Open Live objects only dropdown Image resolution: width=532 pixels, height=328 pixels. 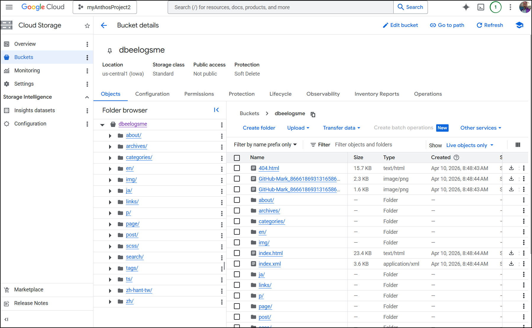point(470,145)
